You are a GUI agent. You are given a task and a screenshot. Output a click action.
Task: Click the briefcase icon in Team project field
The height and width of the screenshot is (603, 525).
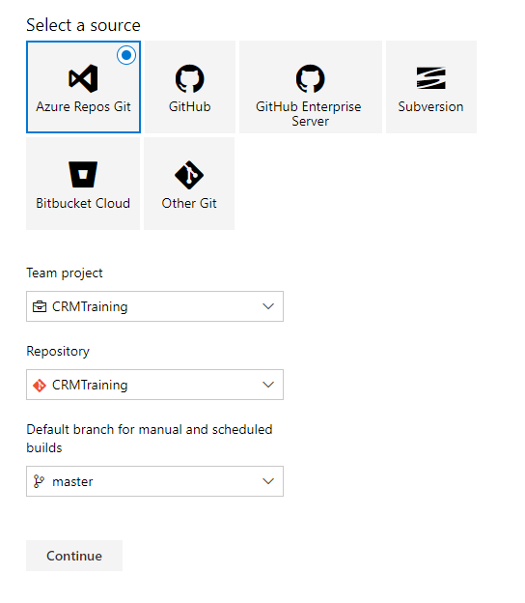tap(40, 306)
